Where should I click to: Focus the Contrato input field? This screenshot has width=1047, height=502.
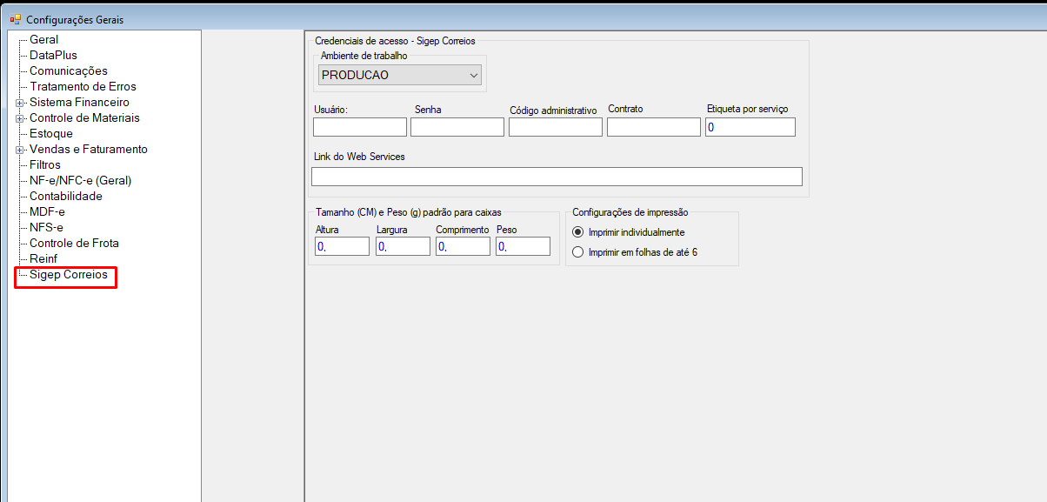click(x=654, y=127)
